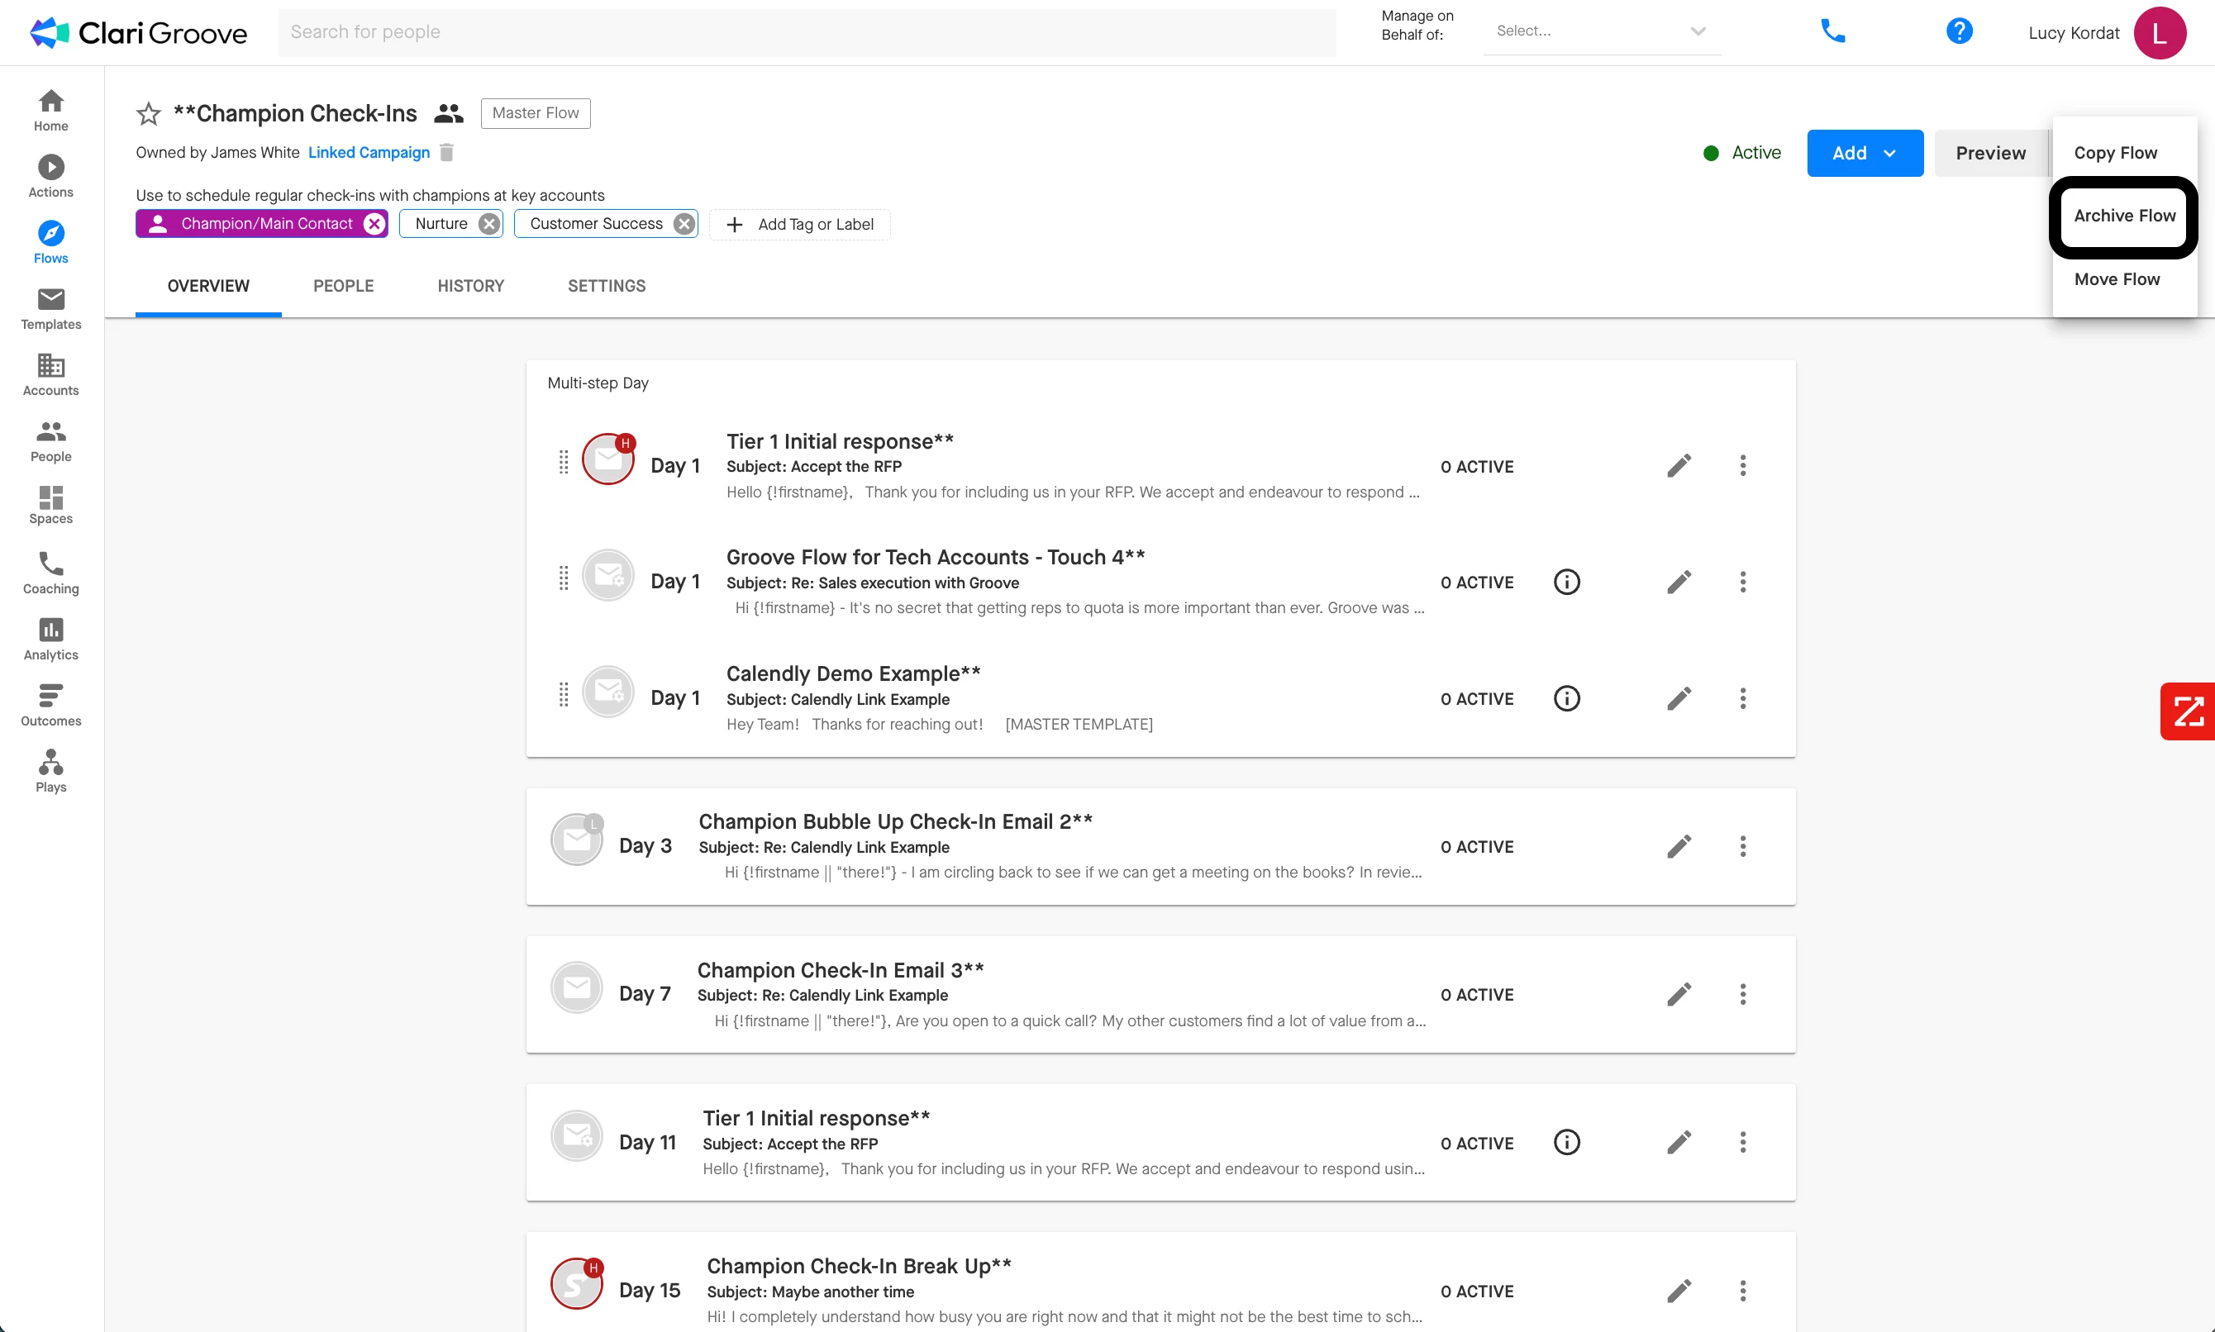The image size is (2215, 1332).
Task: Focus the Search for people field
Action: click(806, 32)
